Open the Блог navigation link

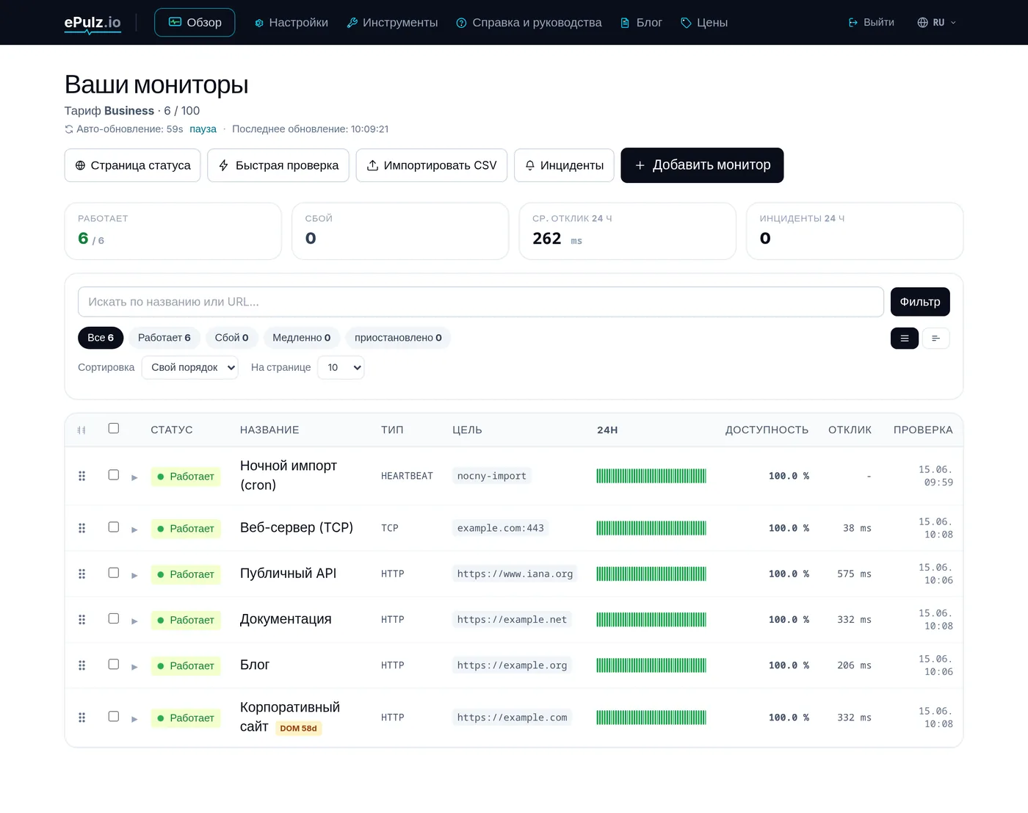pos(642,23)
